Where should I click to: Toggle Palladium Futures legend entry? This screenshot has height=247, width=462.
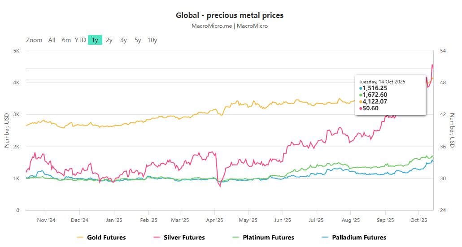point(359,238)
